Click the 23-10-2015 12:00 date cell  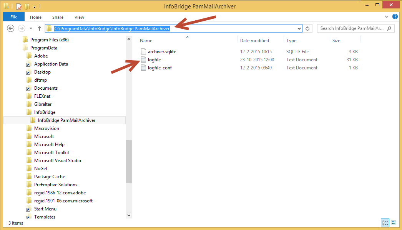(257, 60)
